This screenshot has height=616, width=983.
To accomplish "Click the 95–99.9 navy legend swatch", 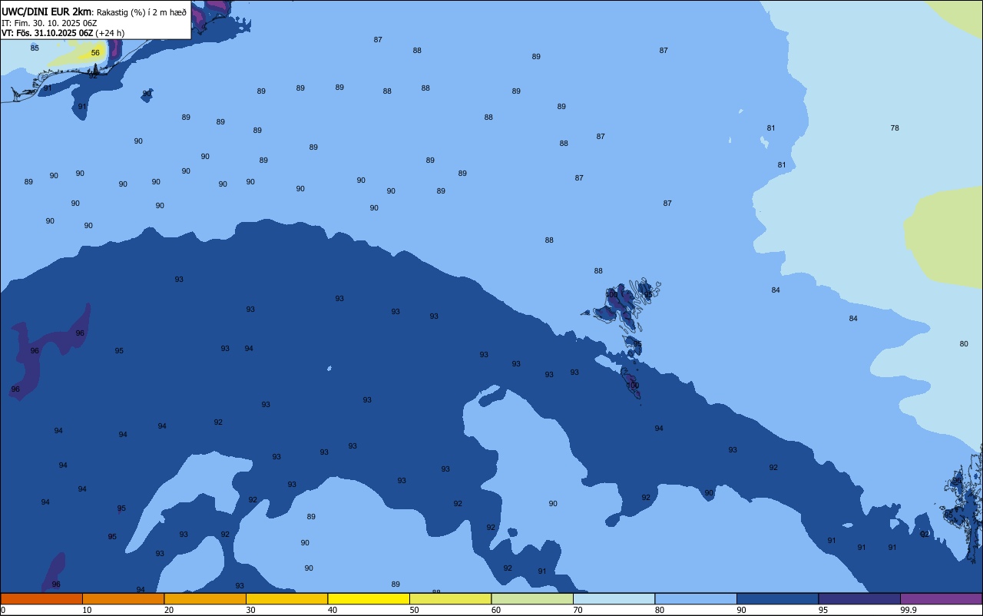I will tap(859, 598).
